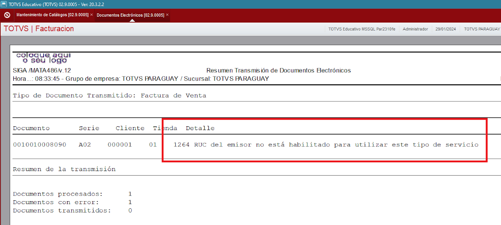Click the Hora 08:33:45 line
501x225 pixels.
click(x=141, y=79)
